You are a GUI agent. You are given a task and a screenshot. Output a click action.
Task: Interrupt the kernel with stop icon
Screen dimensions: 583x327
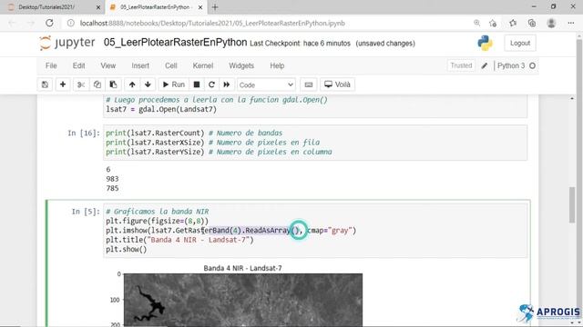click(x=197, y=84)
